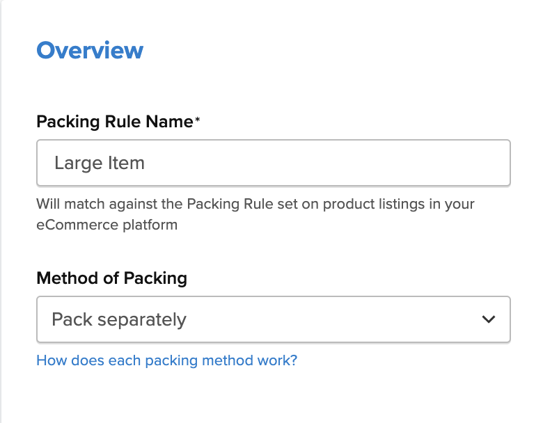Click the 'eCommerce platform' helper text line
The image size is (543, 423).
(x=106, y=225)
